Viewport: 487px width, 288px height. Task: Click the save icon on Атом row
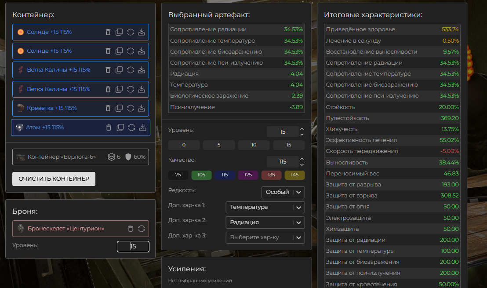(142, 128)
